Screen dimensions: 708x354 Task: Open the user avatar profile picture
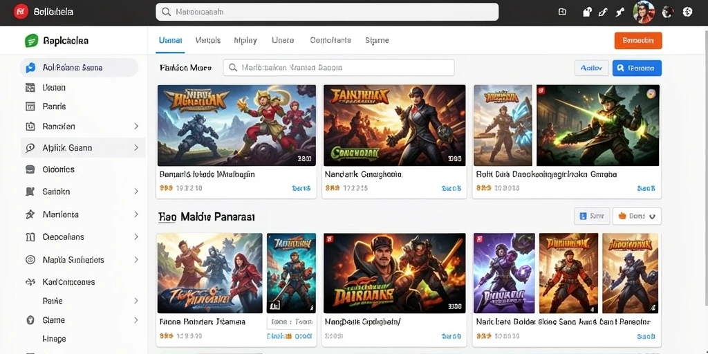click(644, 12)
